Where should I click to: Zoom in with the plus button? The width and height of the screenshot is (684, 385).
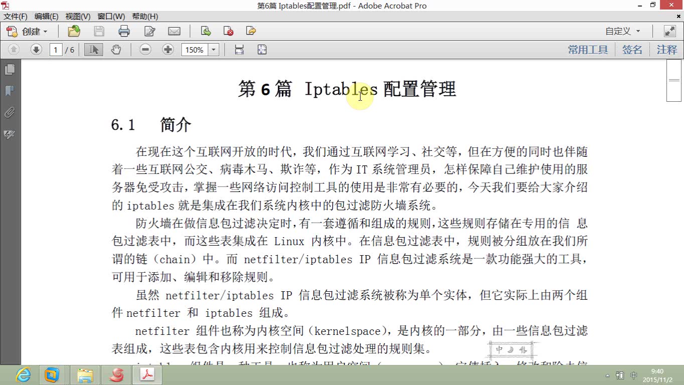point(167,50)
